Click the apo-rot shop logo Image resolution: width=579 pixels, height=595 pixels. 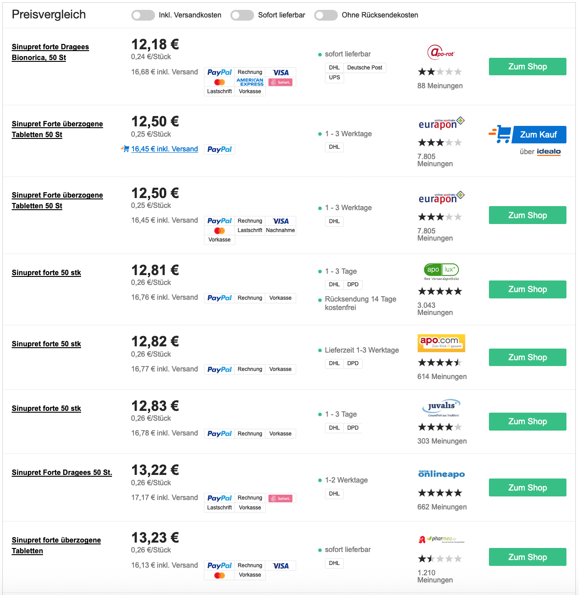441,53
